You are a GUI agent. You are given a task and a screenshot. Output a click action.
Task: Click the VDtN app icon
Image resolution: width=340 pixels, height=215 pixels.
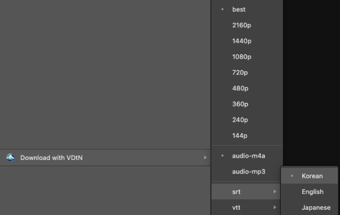(10, 157)
